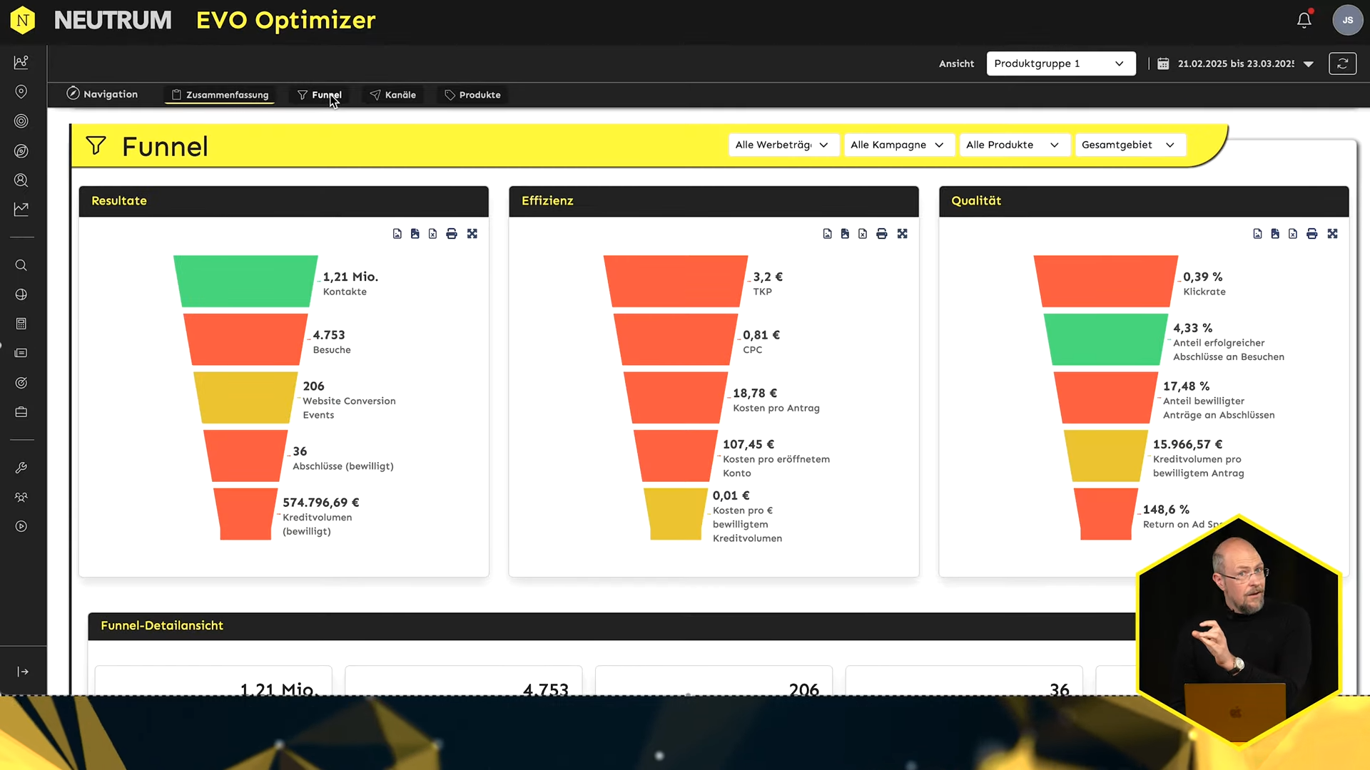Screen dimensions: 1370x770
Task: Click the Neutrum hexagon logo
Action: (x=23, y=20)
